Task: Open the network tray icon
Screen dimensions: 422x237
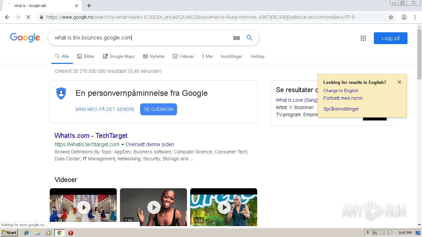Action: pyautogui.click(x=375, y=233)
